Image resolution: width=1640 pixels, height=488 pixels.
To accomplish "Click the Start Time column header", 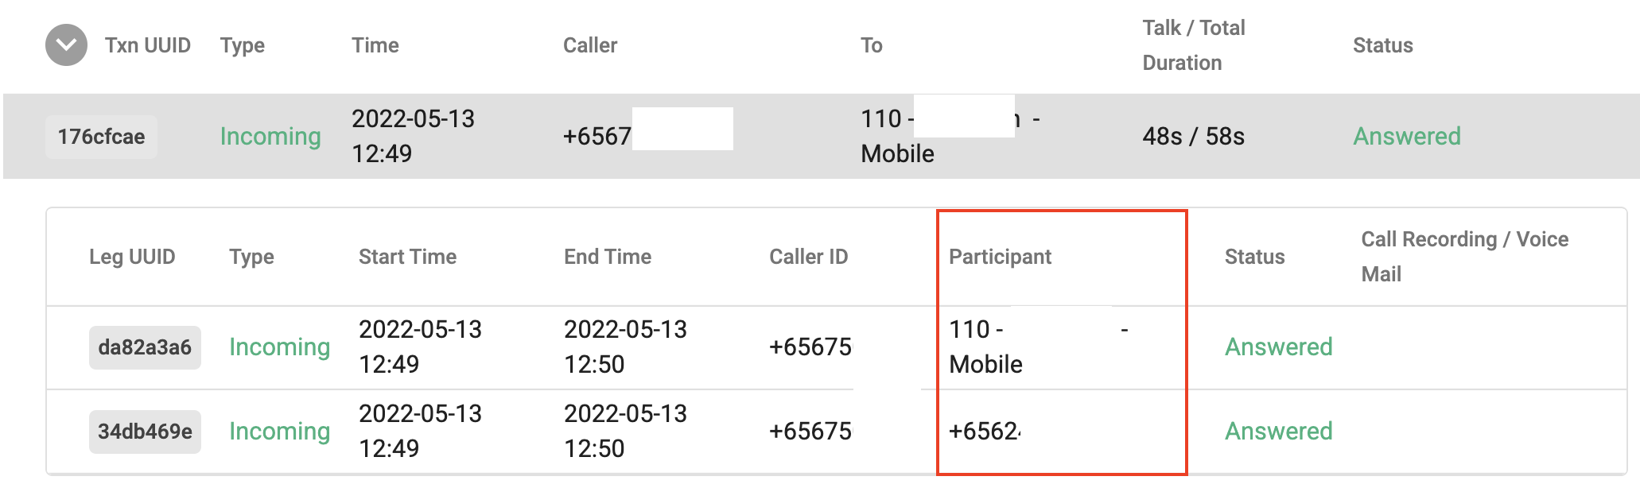I will [x=407, y=257].
